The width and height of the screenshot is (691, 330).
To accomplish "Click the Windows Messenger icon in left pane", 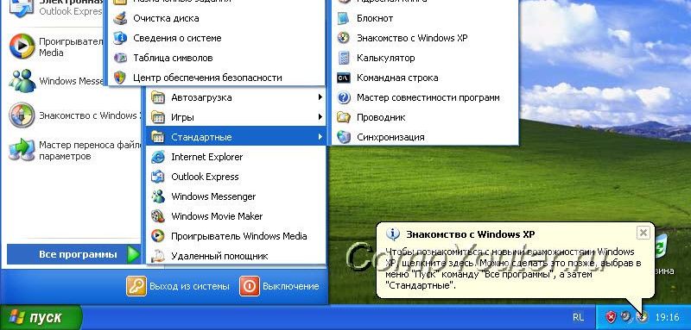I will tap(22, 81).
